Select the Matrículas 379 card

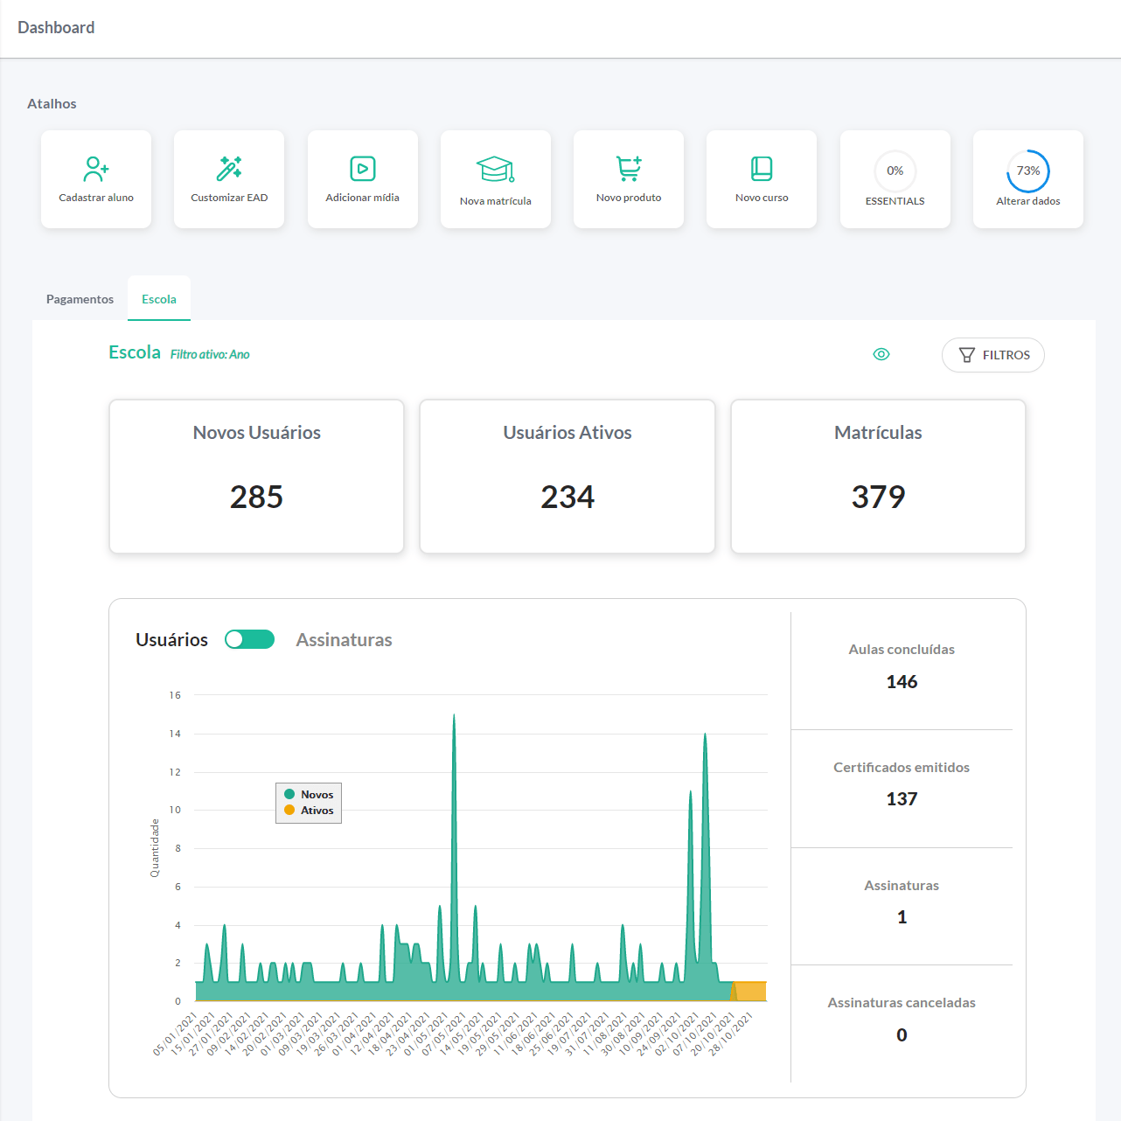coord(877,477)
